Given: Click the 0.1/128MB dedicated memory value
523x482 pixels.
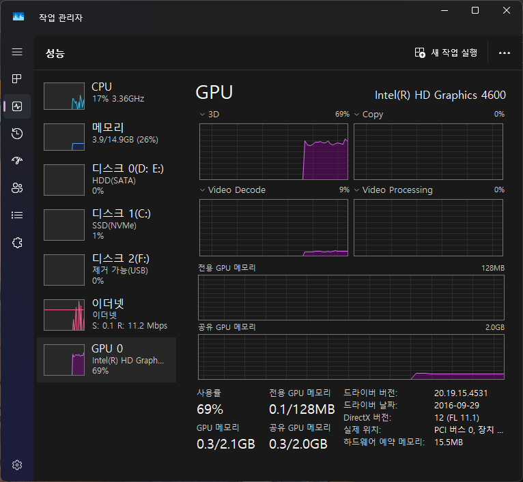Looking at the screenshot, I should pyautogui.click(x=302, y=409).
